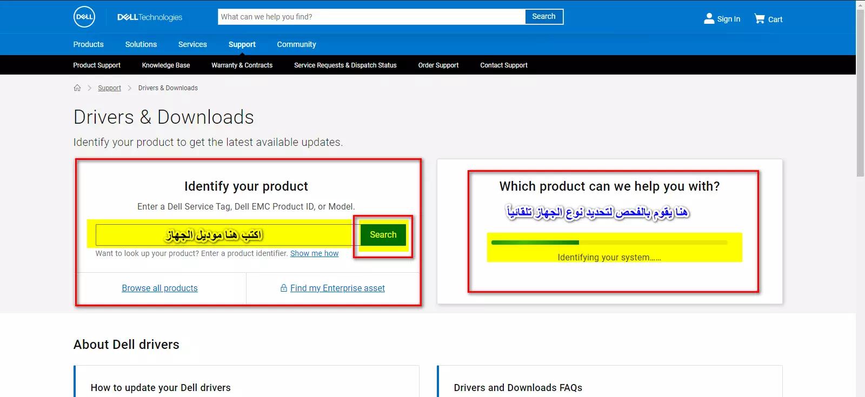Click the round Dell logo icon
Viewport: 865px width, 397px height.
[x=84, y=17]
